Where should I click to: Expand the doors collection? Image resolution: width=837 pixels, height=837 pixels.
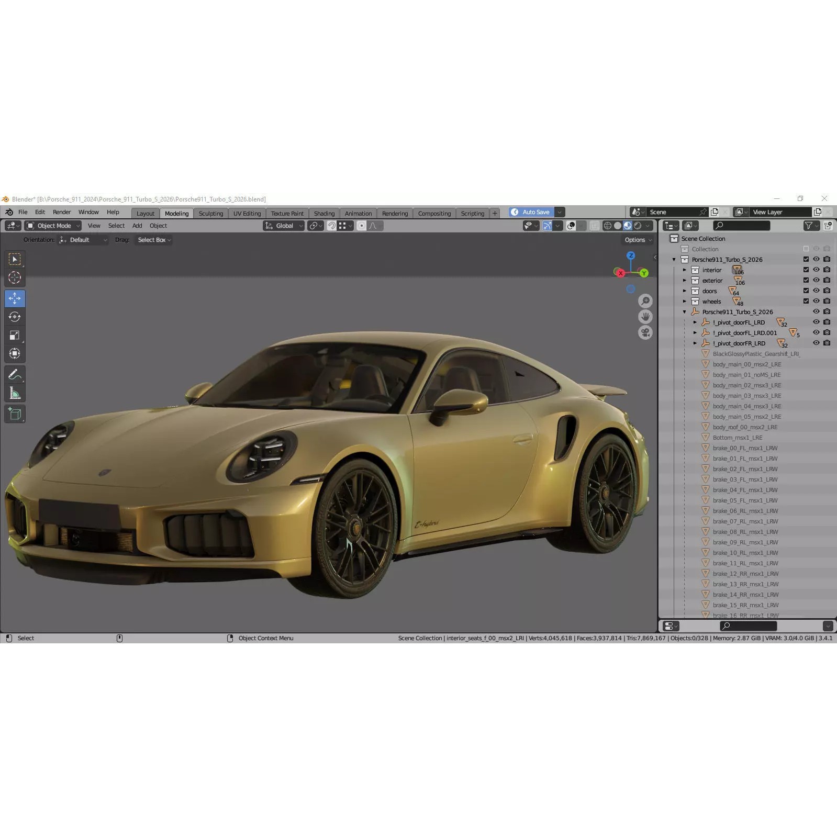tap(684, 291)
